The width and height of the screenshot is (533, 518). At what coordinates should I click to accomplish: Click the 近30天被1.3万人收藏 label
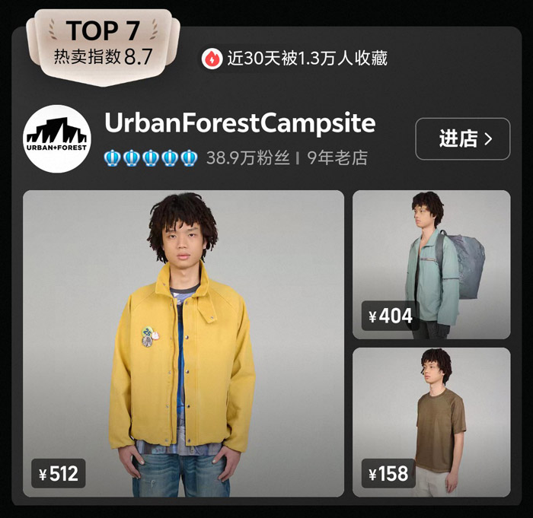click(308, 59)
